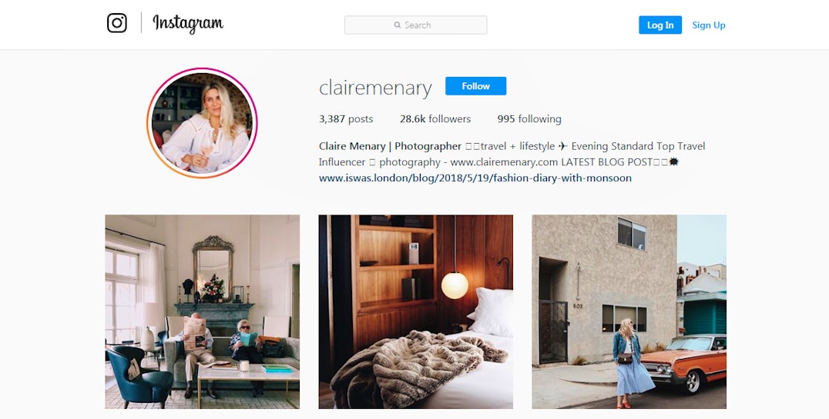
Task: Click the Instagram camera logo icon
Action: click(x=117, y=23)
